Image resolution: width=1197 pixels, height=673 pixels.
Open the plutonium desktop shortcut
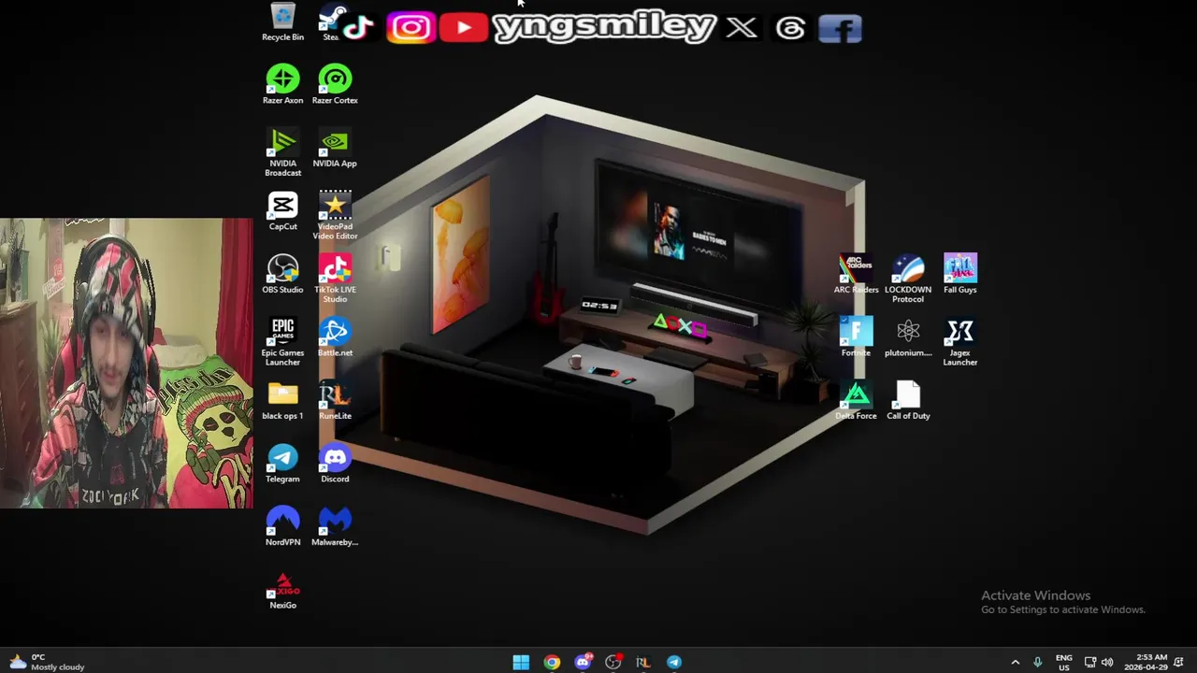[x=908, y=337]
